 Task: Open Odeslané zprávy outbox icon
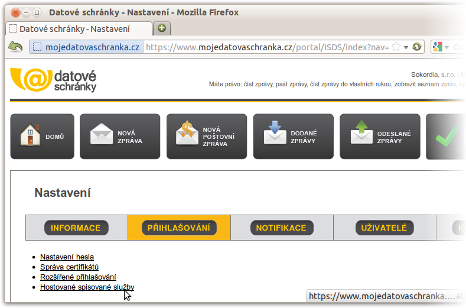pyautogui.click(x=361, y=134)
